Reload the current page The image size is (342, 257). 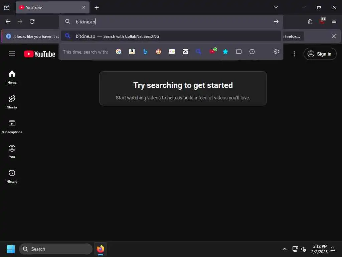(32, 21)
